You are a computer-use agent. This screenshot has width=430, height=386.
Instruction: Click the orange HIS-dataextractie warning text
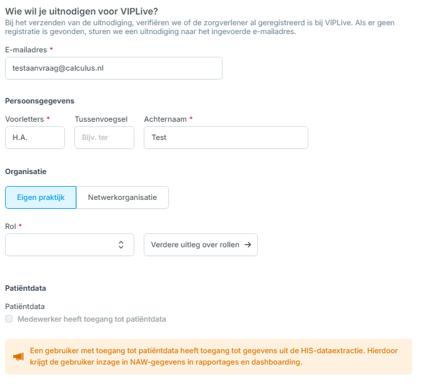[x=214, y=356]
